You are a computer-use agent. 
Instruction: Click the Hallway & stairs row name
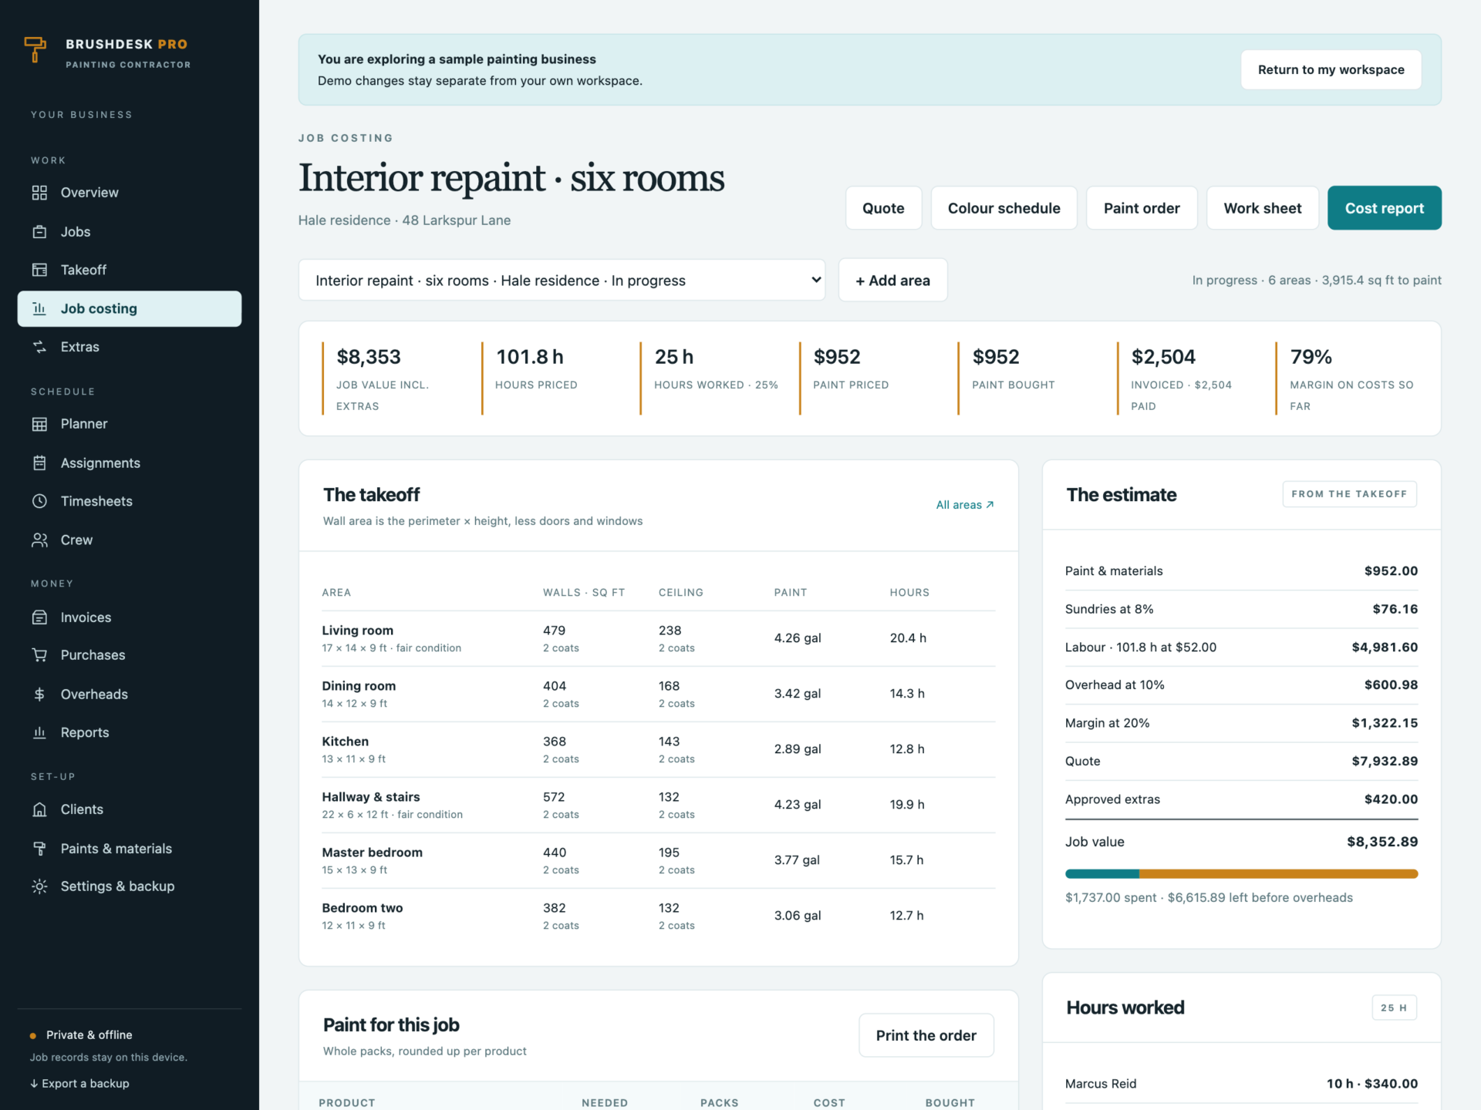[x=371, y=797]
